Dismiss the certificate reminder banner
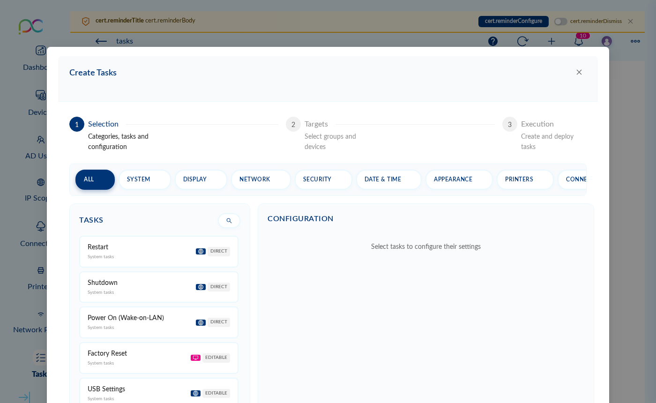The width and height of the screenshot is (656, 403). click(630, 21)
